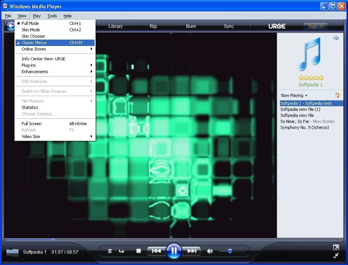Switch to the Burn tab

click(x=191, y=26)
